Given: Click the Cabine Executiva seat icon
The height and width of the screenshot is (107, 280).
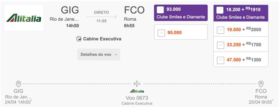Looking at the screenshot, I should pyautogui.click(x=79, y=39).
